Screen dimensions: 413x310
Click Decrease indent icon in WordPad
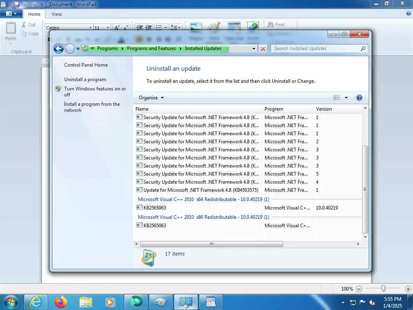140,27
